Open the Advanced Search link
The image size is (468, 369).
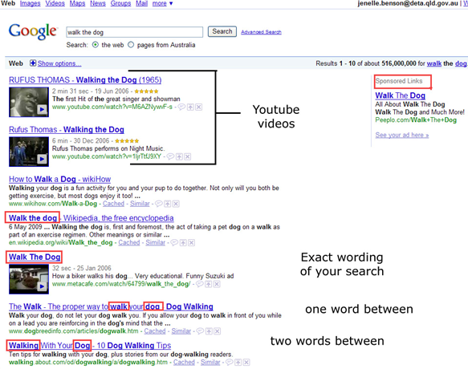click(x=261, y=32)
